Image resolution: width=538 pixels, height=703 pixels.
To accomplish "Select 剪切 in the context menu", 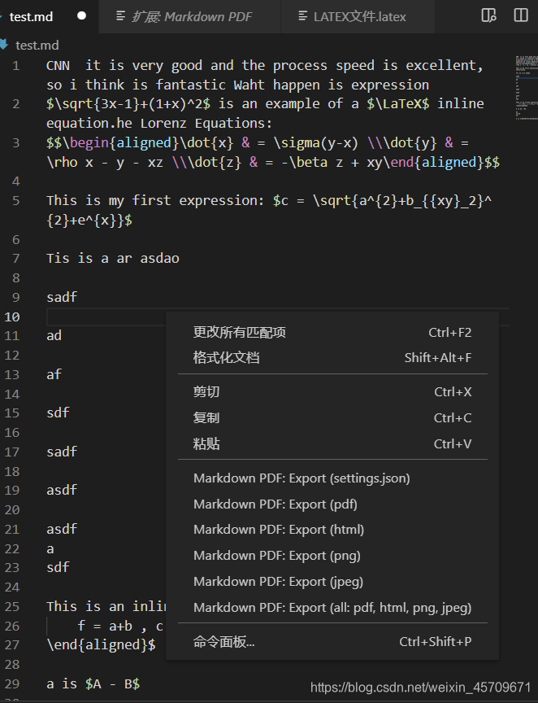I will pos(332,392).
